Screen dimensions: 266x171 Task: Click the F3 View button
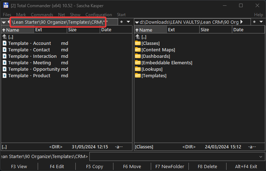19,167
